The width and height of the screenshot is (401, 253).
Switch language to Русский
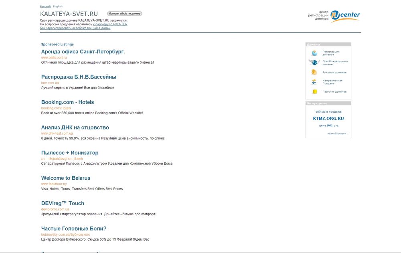[45, 6]
